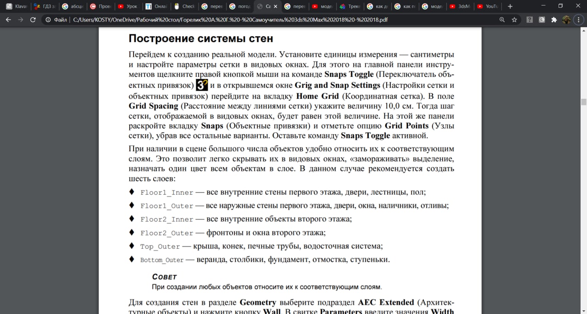The width and height of the screenshot is (587, 314).
Task: Click layer name 'Floor2_Inner'
Action: 166,219
